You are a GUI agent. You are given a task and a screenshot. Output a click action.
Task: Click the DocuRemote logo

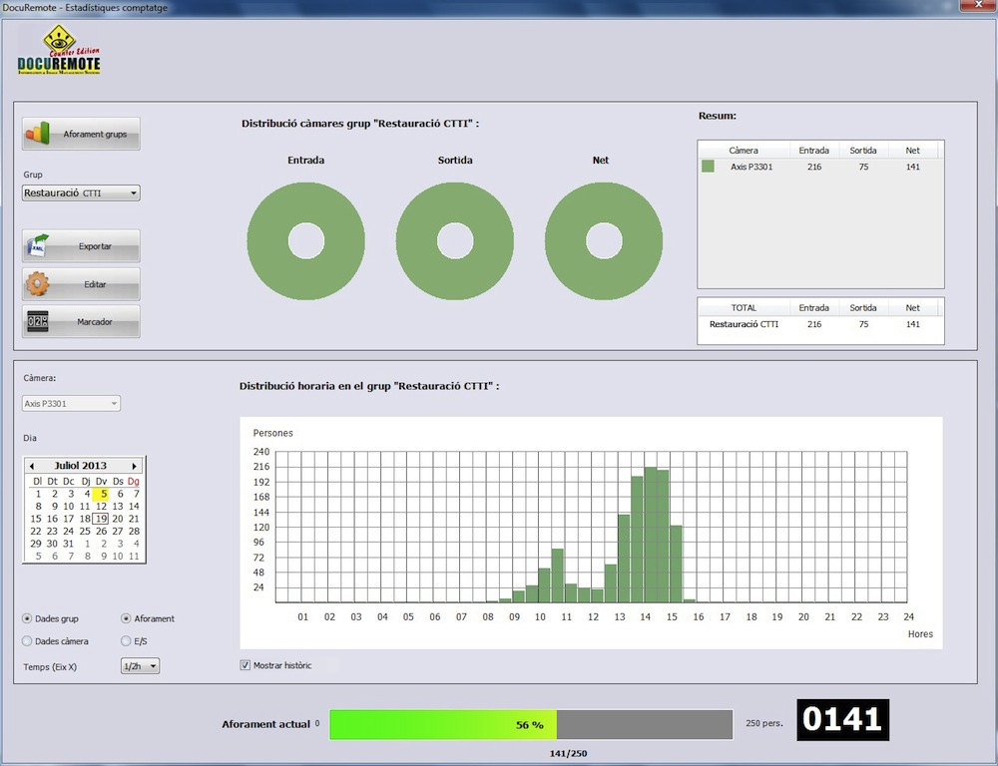pyautogui.click(x=59, y=52)
